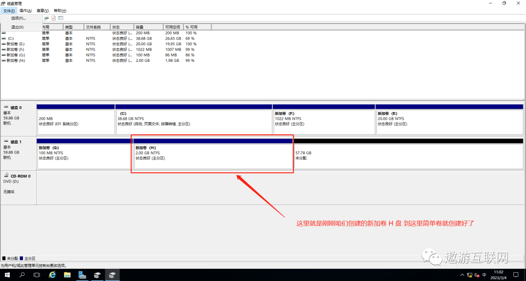
Task: Sort by the 容量 column header
Action: pos(149,27)
